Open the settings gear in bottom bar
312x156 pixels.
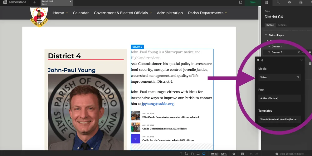click(x=233, y=154)
